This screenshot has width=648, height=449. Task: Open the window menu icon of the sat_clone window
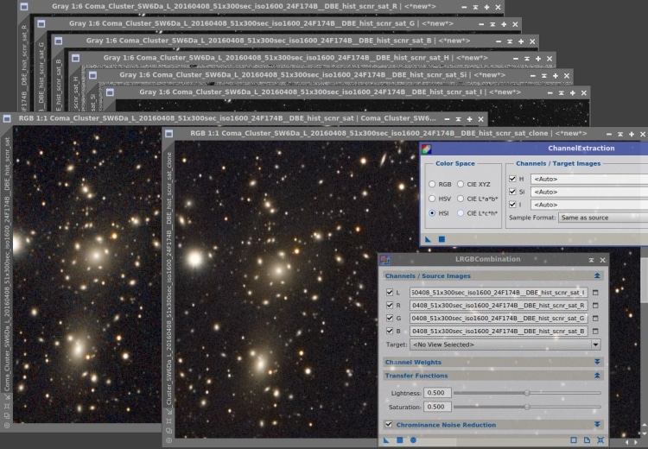click(168, 134)
